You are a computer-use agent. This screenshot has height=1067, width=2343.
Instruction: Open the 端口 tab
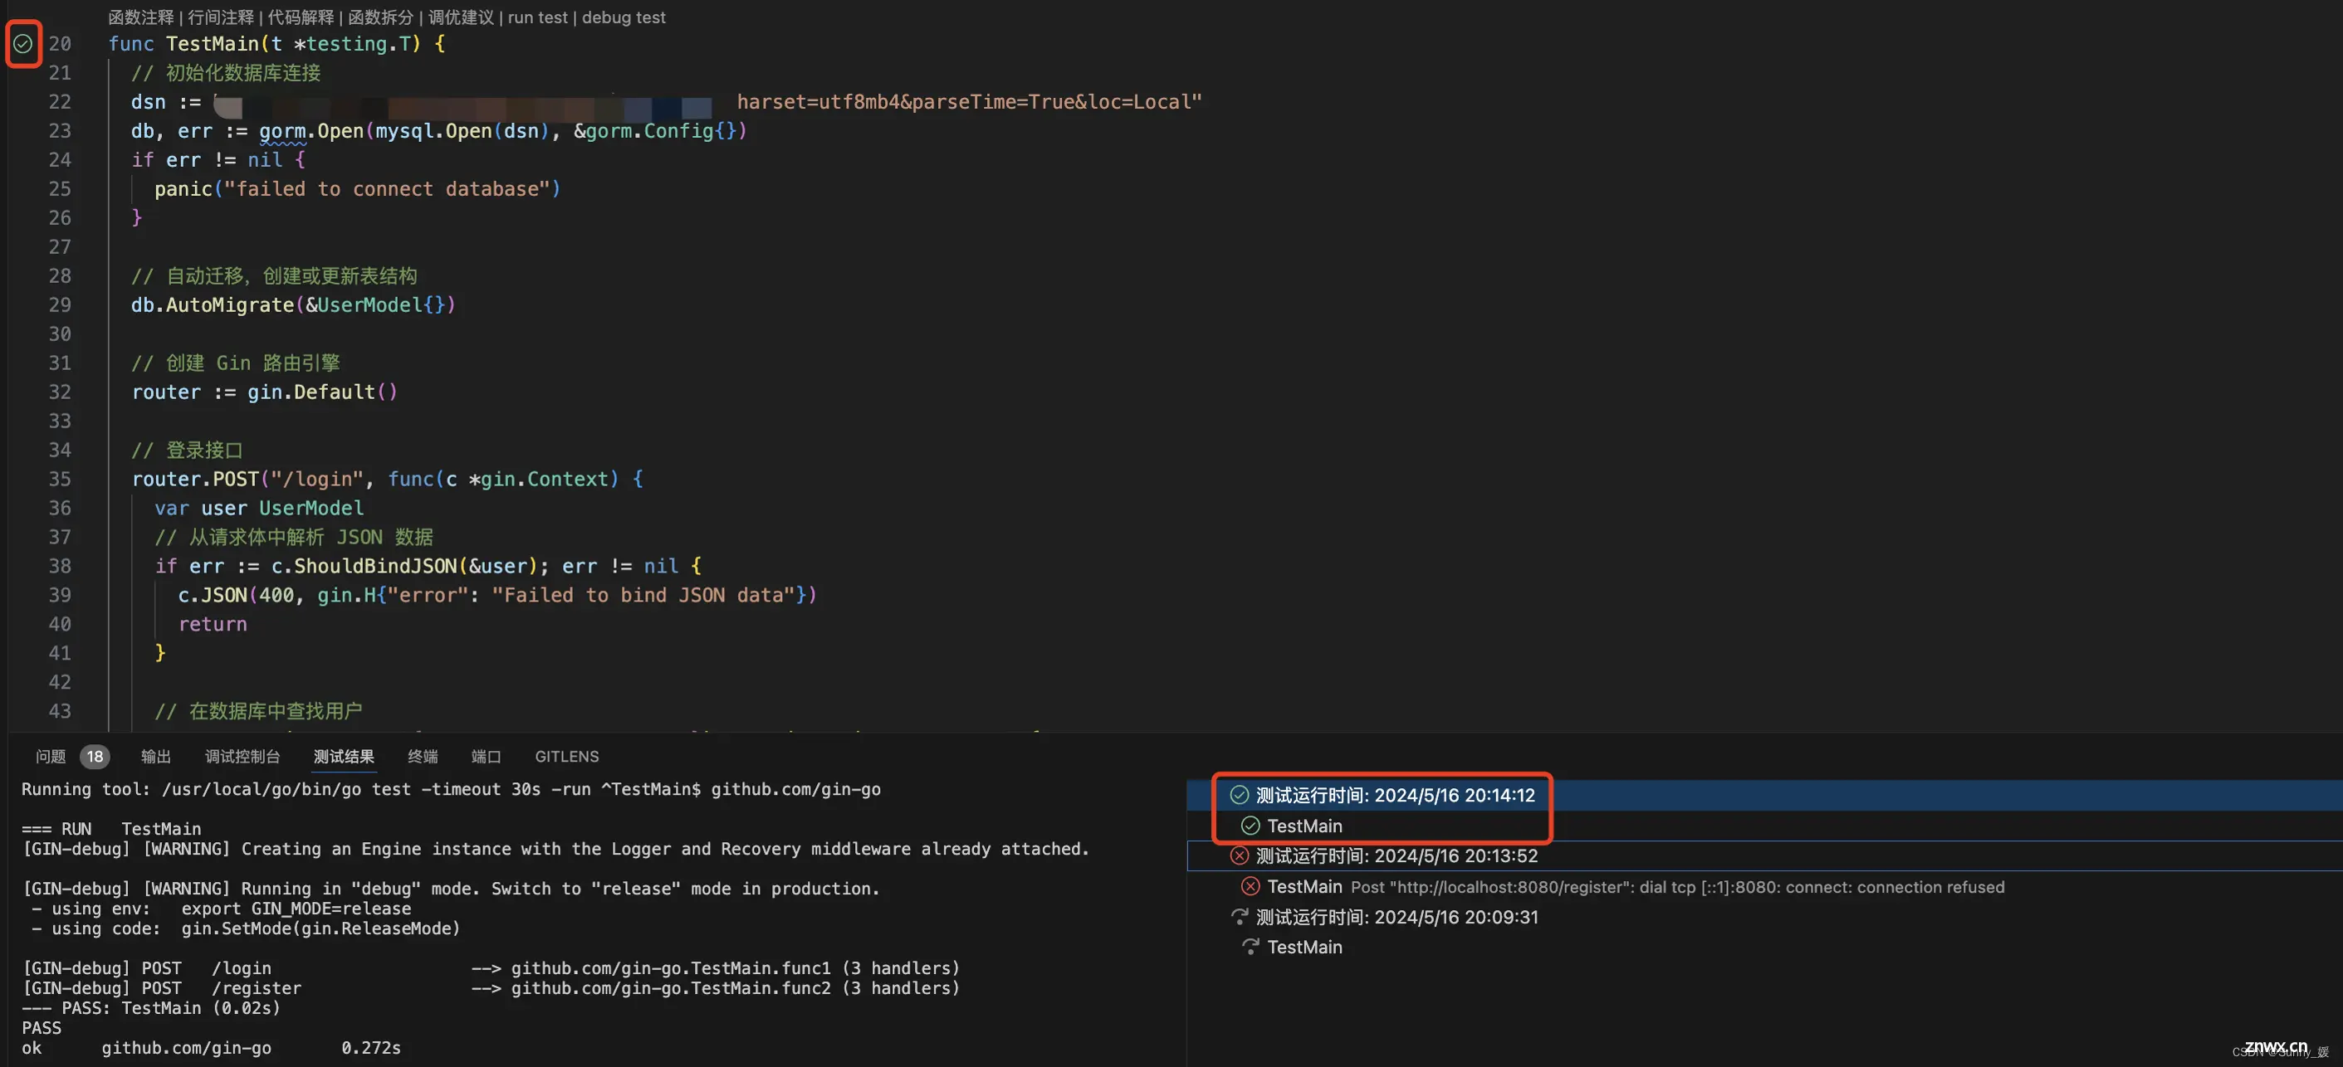(487, 756)
